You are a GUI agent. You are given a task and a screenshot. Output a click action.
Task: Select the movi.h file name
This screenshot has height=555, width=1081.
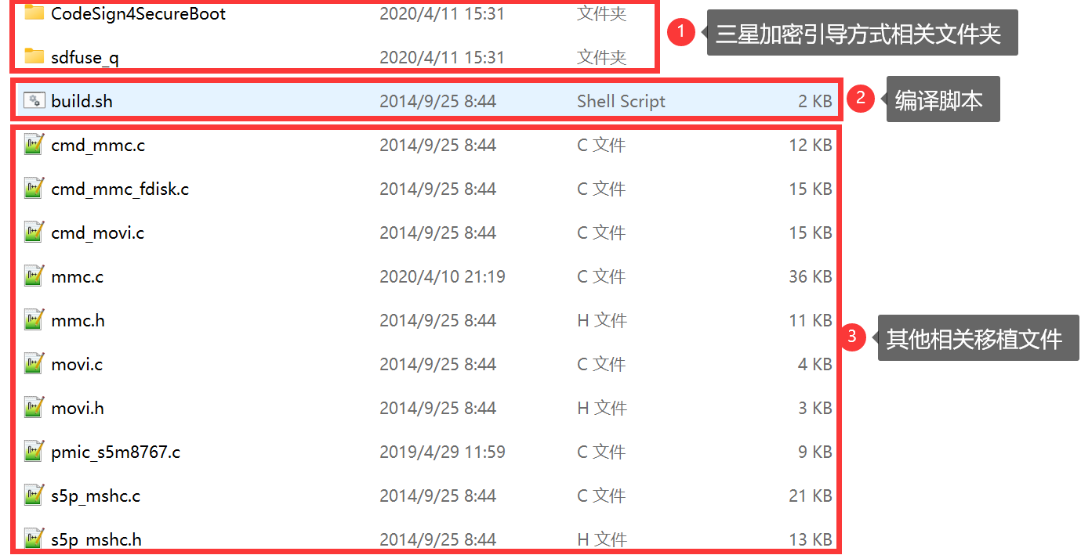coord(78,408)
